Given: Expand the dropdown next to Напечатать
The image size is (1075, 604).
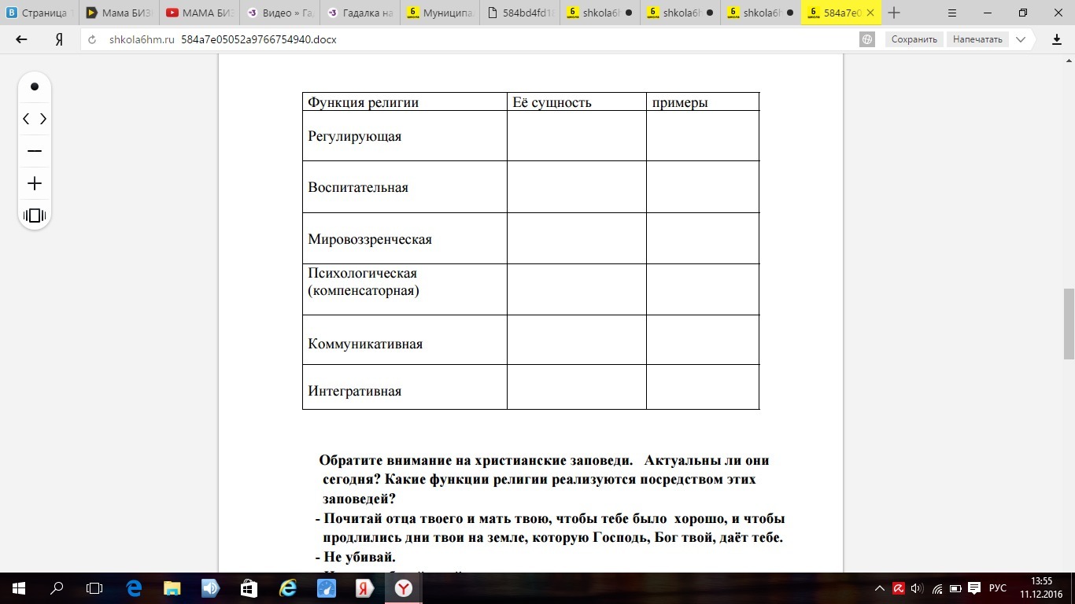Looking at the screenshot, I should [1021, 39].
